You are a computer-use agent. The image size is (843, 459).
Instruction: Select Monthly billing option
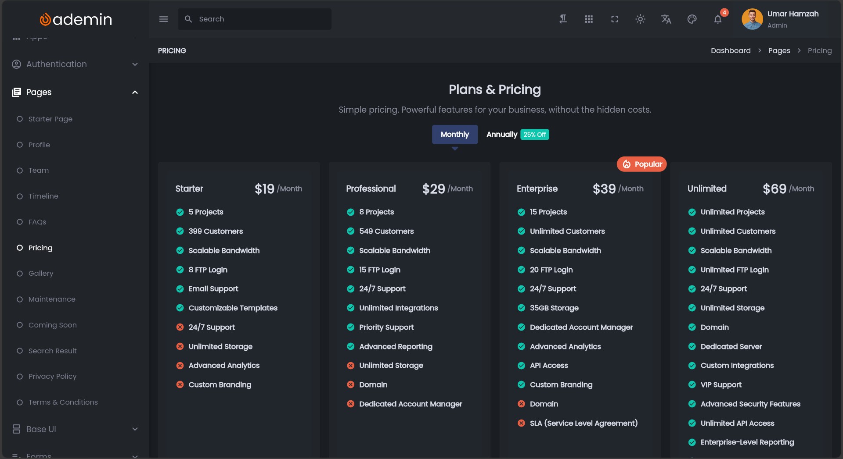coord(454,135)
